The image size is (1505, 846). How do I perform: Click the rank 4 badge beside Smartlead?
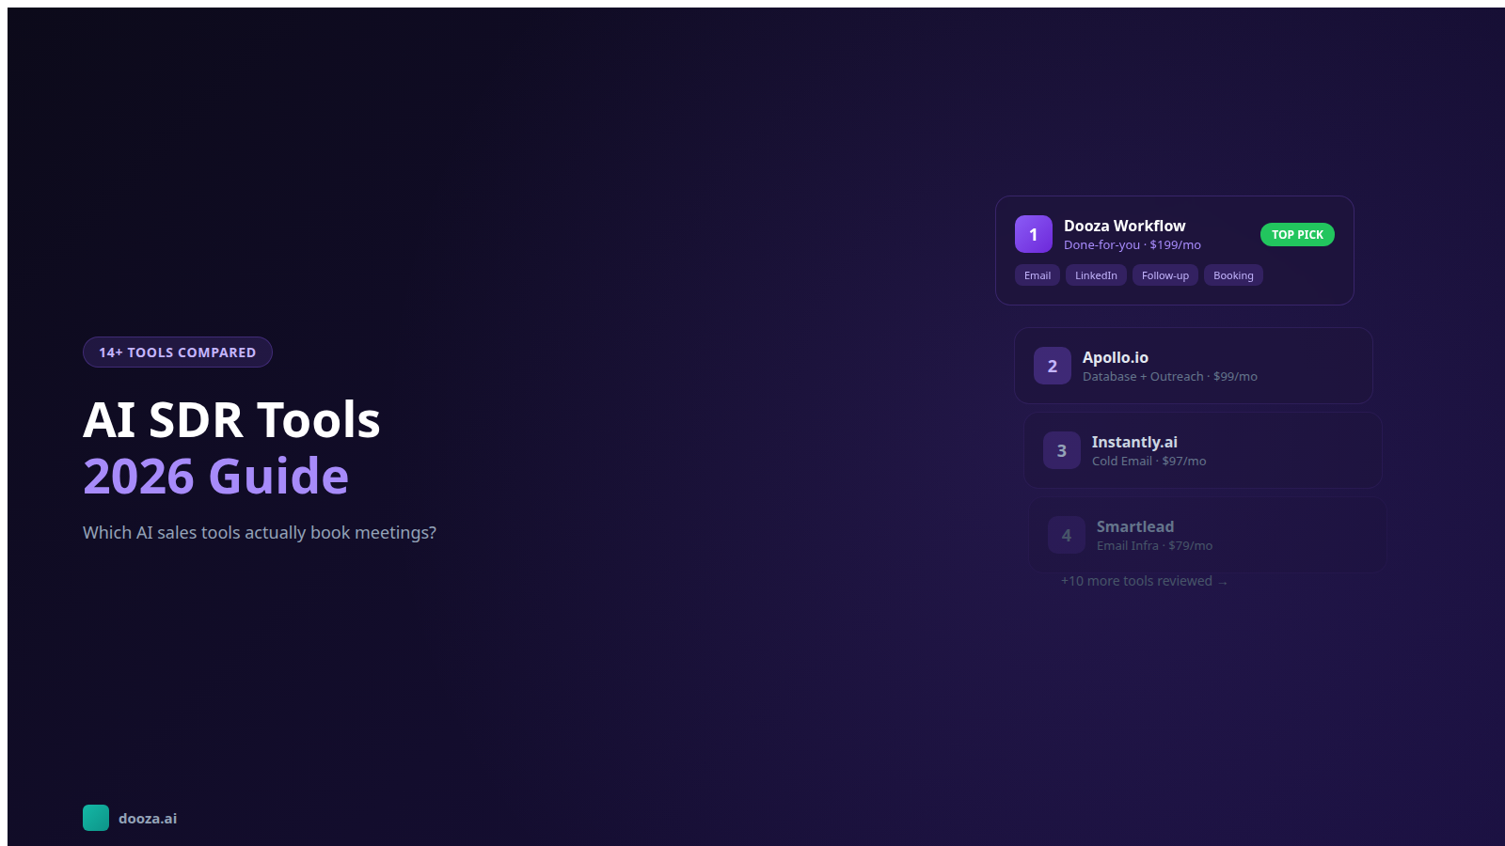pos(1067,535)
